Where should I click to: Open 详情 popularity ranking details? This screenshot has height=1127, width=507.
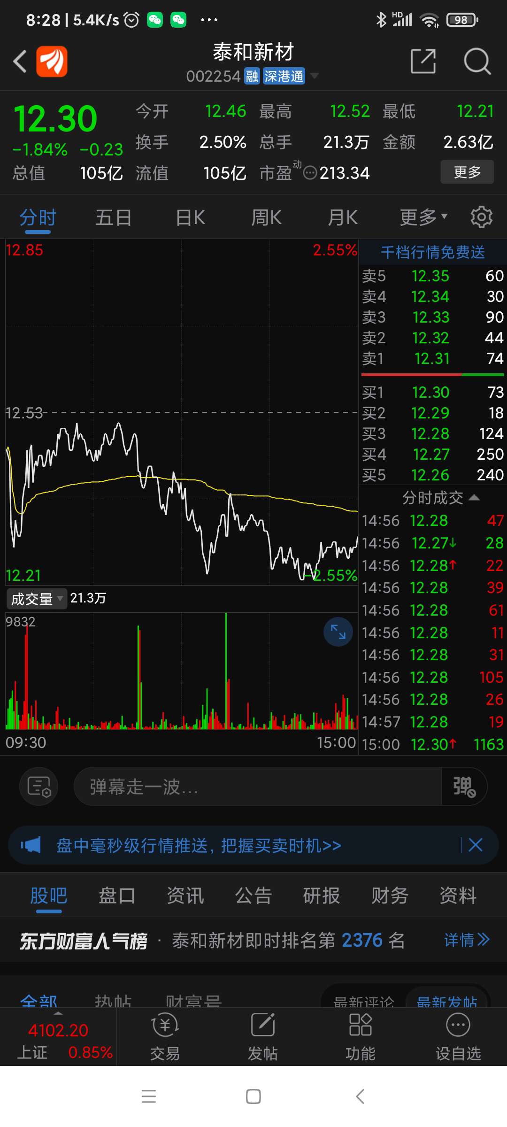467,940
